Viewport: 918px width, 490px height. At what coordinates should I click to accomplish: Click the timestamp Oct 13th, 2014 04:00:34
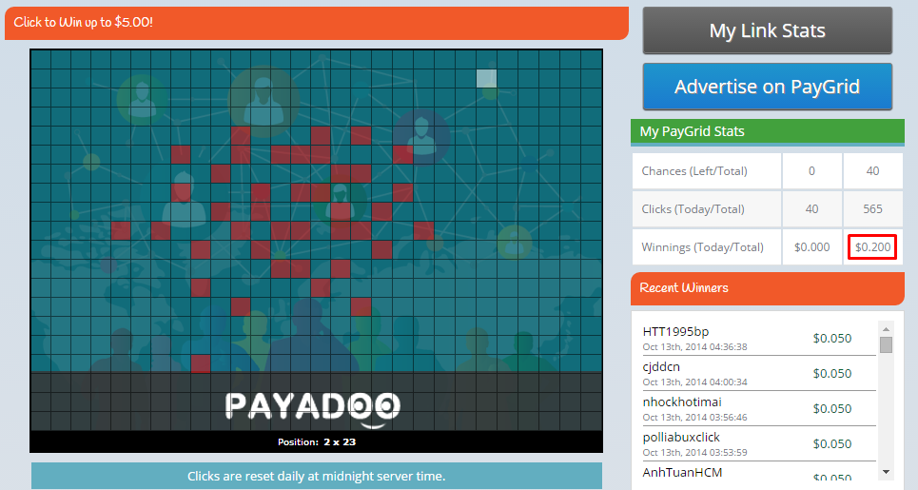(x=695, y=382)
